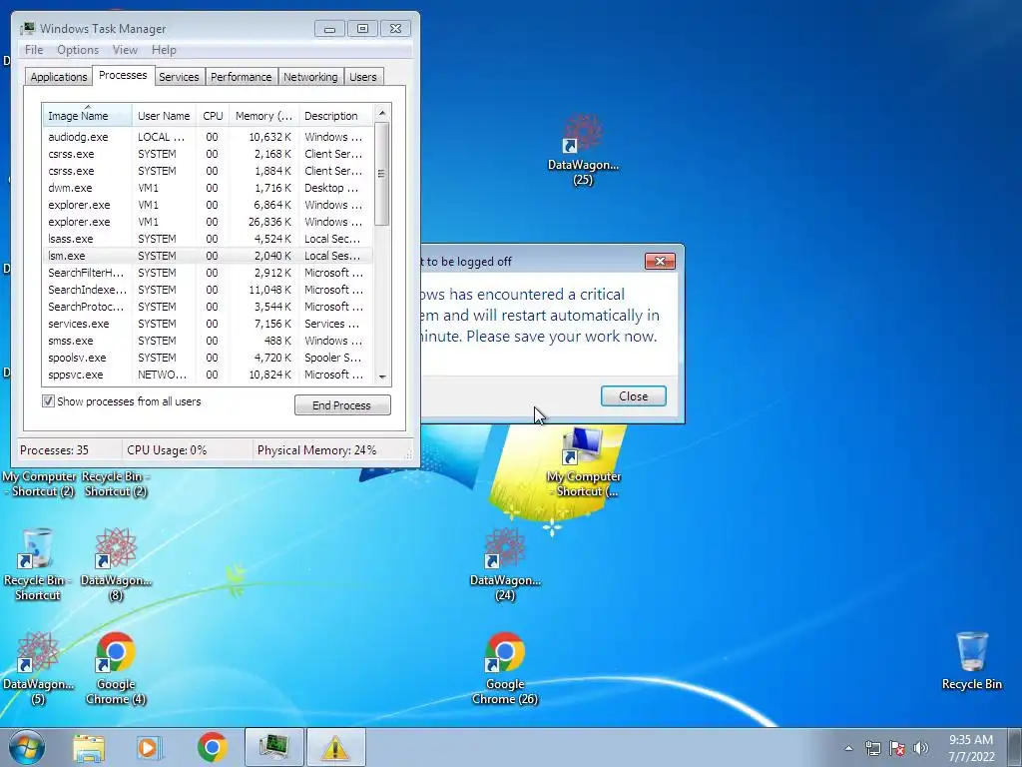Select warning dialog taskbar button

point(335,747)
